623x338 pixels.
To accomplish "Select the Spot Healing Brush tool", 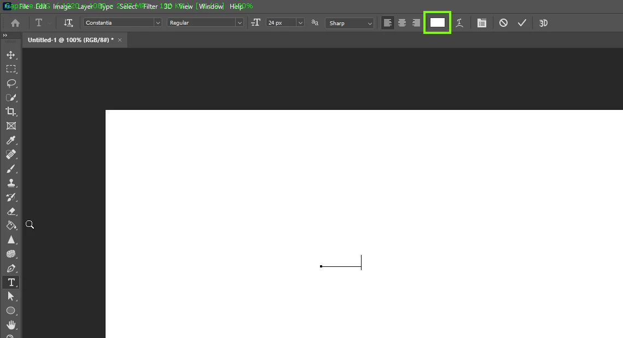I will click(x=11, y=154).
